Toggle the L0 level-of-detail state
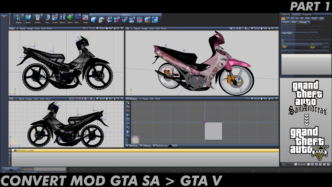 click(x=283, y=19)
